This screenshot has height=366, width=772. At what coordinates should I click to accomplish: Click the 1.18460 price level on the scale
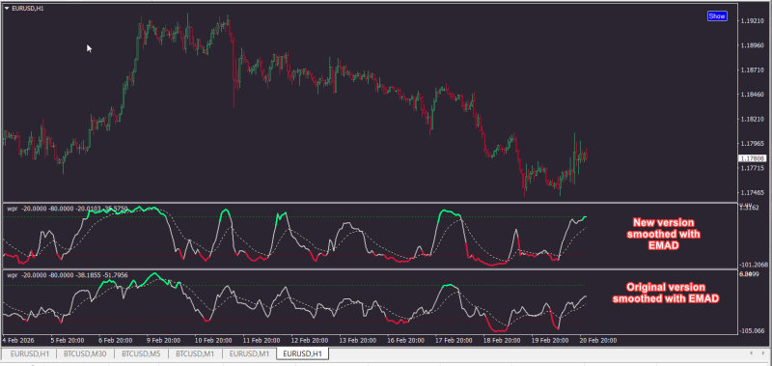coord(753,95)
